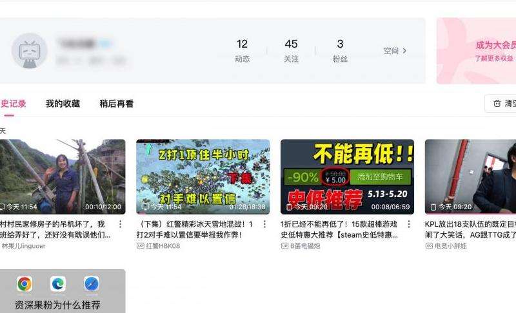Switch to the 稍后再看 tab

click(116, 104)
